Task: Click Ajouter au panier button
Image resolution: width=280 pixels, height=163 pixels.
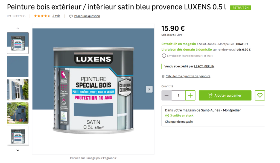Action: (x=225, y=95)
